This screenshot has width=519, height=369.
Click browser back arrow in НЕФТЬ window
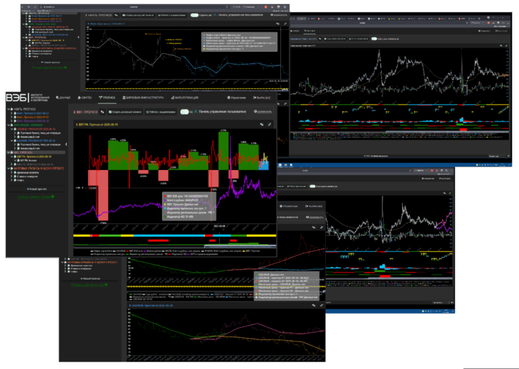[x=24, y=7]
